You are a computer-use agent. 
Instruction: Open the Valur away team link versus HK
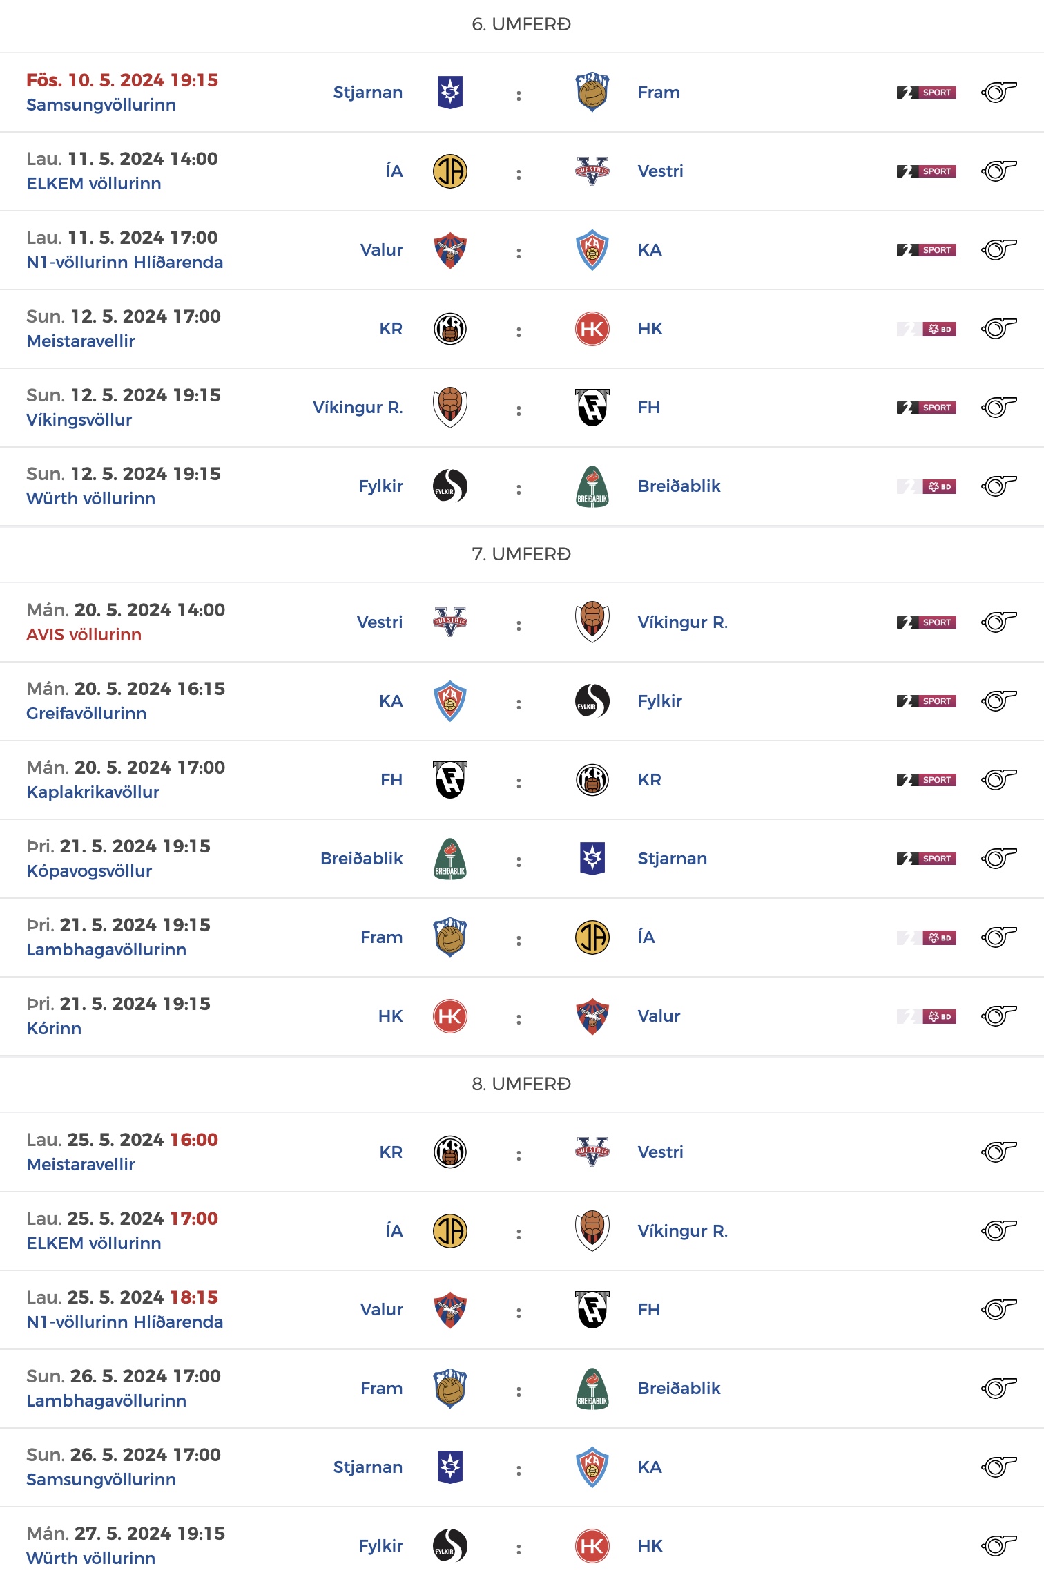(659, 1016)
